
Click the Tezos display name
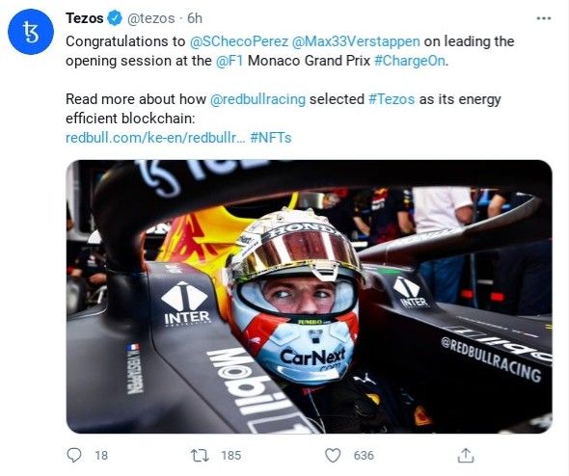tap(85, 18)
